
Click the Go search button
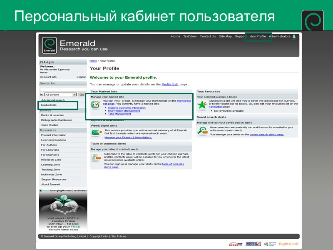click(82, 94)
